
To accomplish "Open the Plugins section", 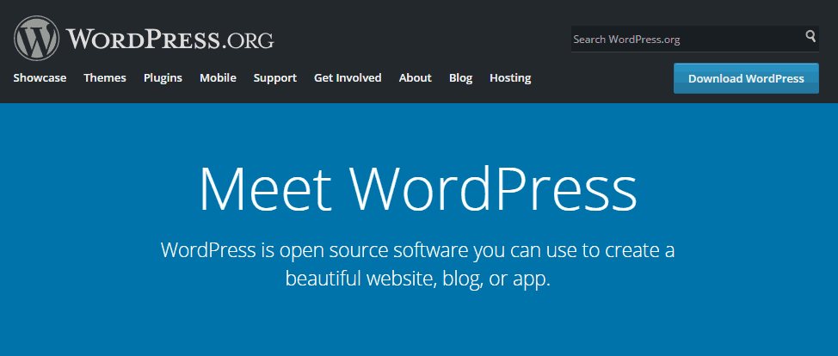I will (163, 78).
